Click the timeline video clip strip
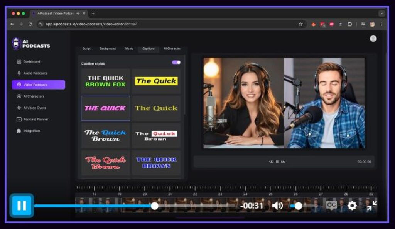The height and width of the screenshot is (229, 395). (x=226, y=205)
